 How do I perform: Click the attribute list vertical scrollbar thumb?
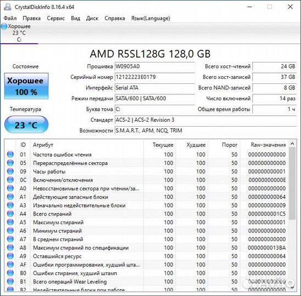pyautogui.click(x=292, y=184)
